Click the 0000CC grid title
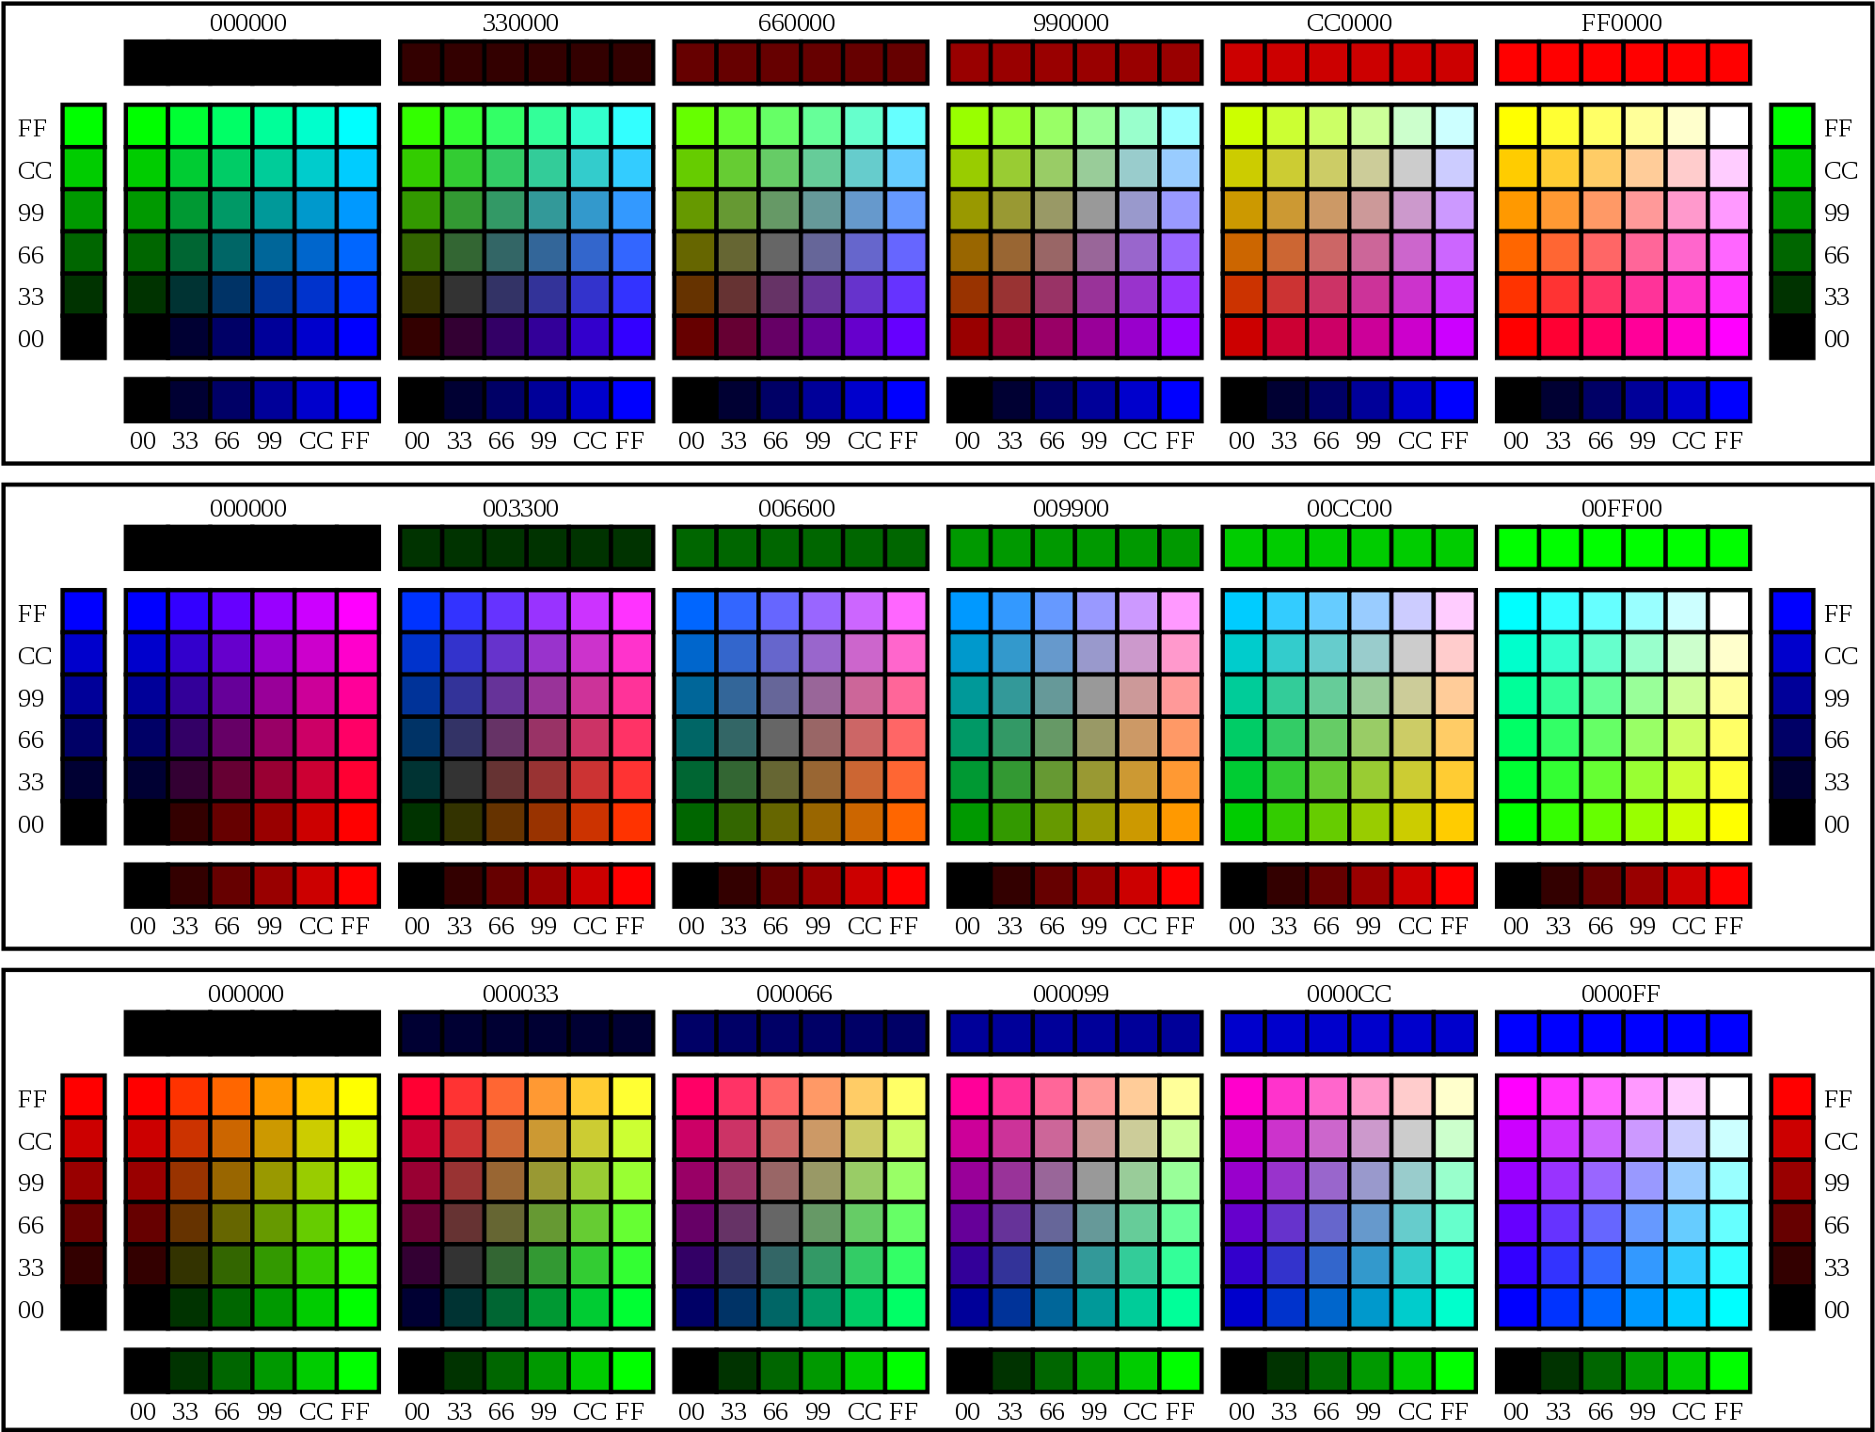This screenshot has width=1875, height=1432. coord(1348,994)
